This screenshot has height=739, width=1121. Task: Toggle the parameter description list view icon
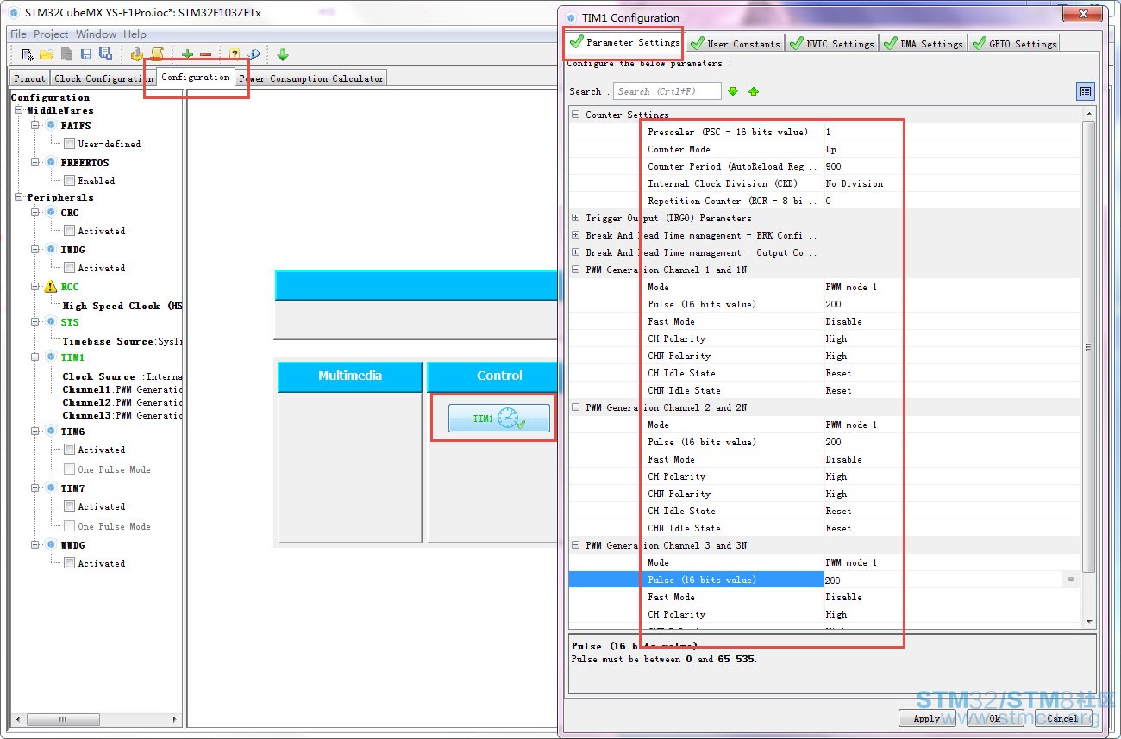[x=1086, y=91]
